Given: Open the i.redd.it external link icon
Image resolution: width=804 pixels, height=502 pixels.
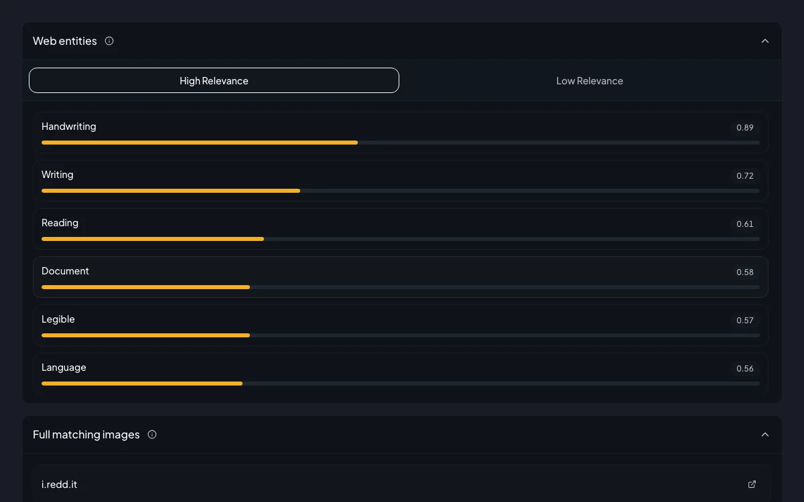Looking at the screenshot, I should point(752,484).
